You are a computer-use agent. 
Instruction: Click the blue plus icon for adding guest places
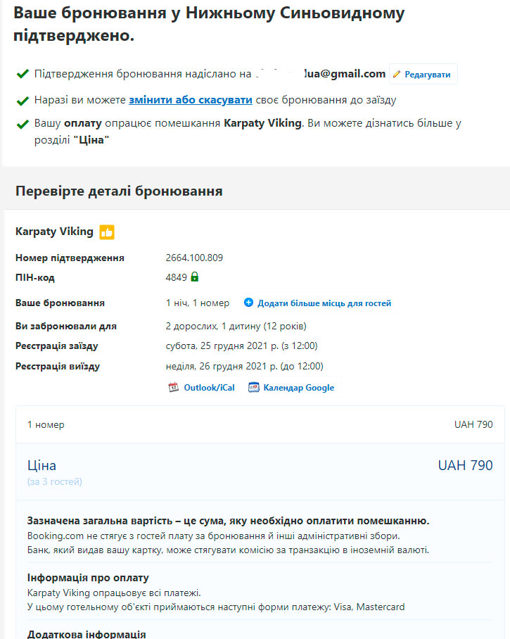248,303
